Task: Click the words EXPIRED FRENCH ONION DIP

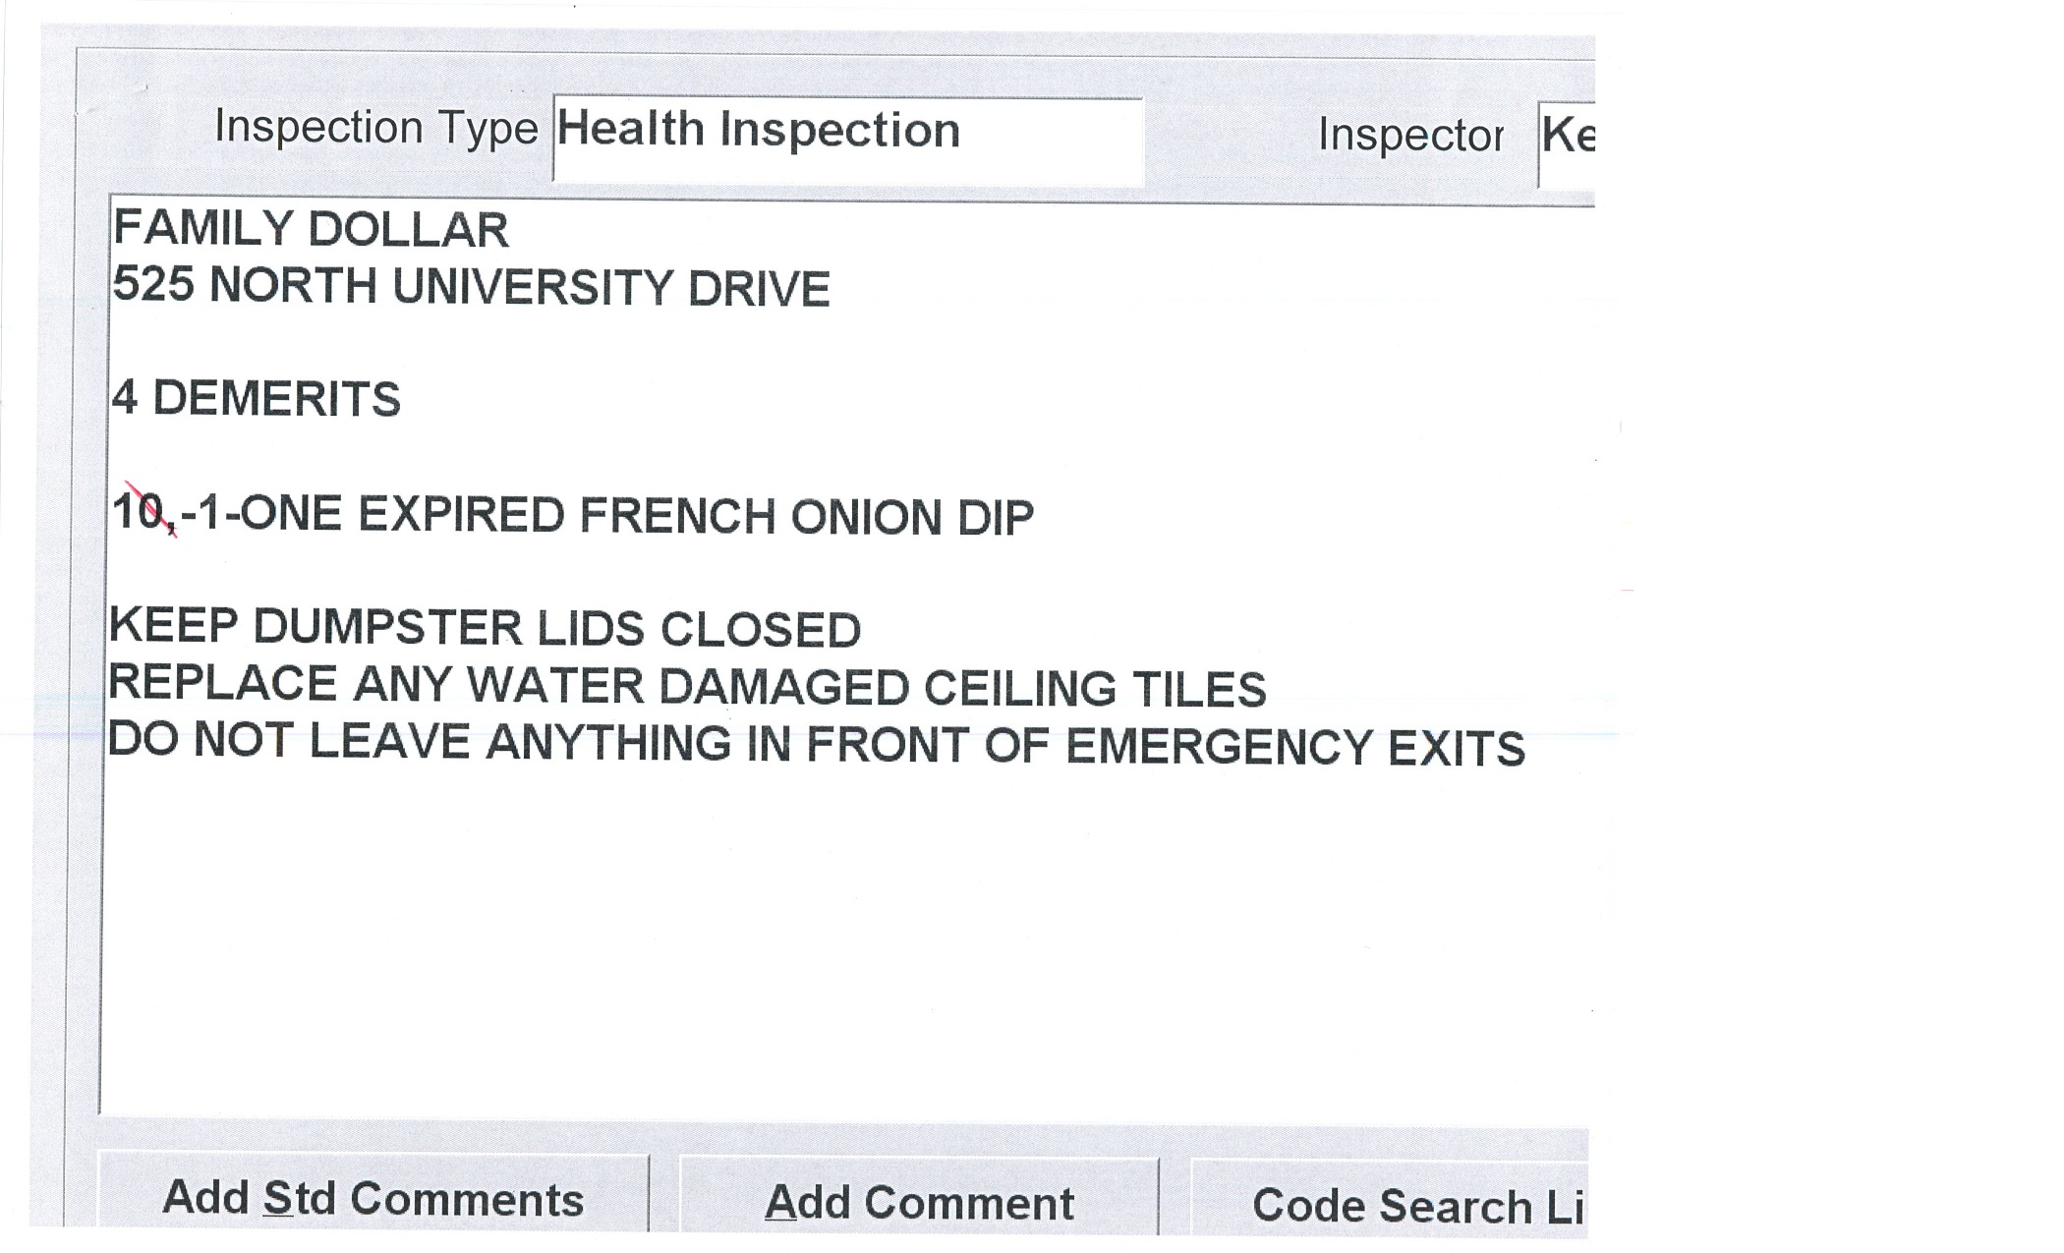Action: (x=695, y=516)
